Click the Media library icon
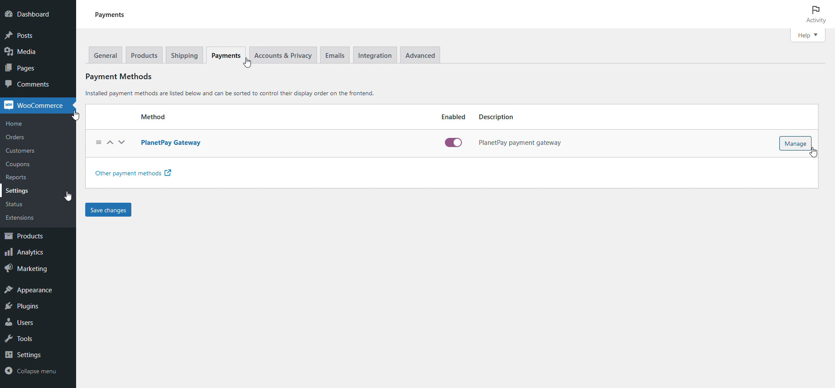Viewport: 835px width, 388px height. 9,51
